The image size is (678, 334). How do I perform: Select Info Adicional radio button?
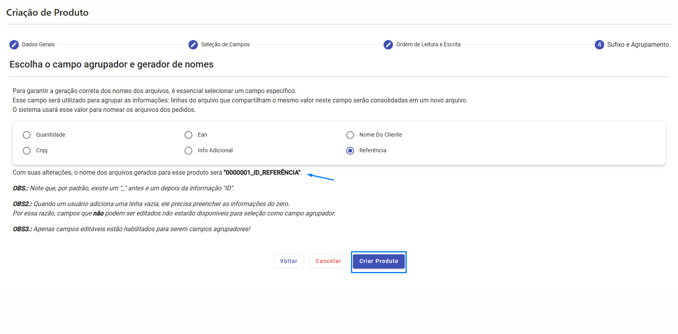coord(188,151)
